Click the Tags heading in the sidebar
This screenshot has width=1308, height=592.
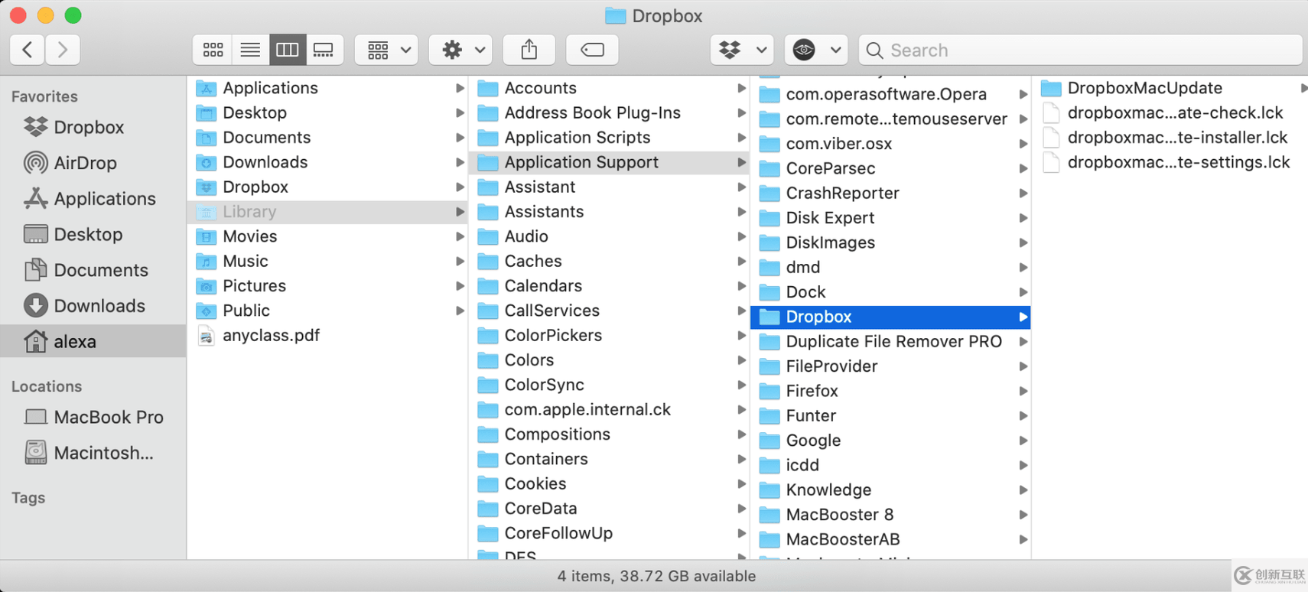point(28,498)
